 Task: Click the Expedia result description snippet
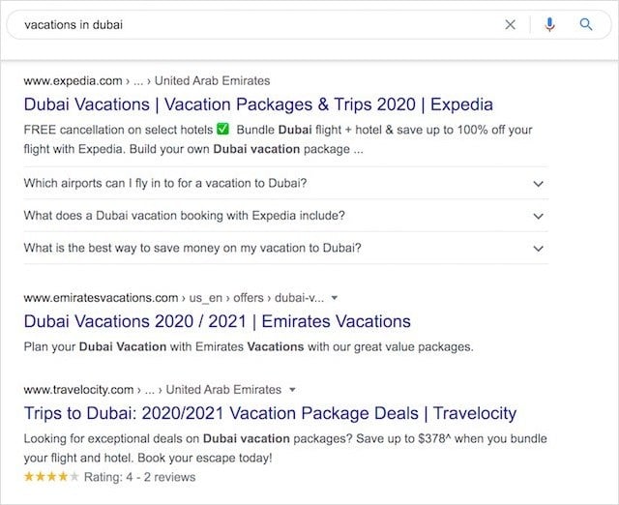277,139
